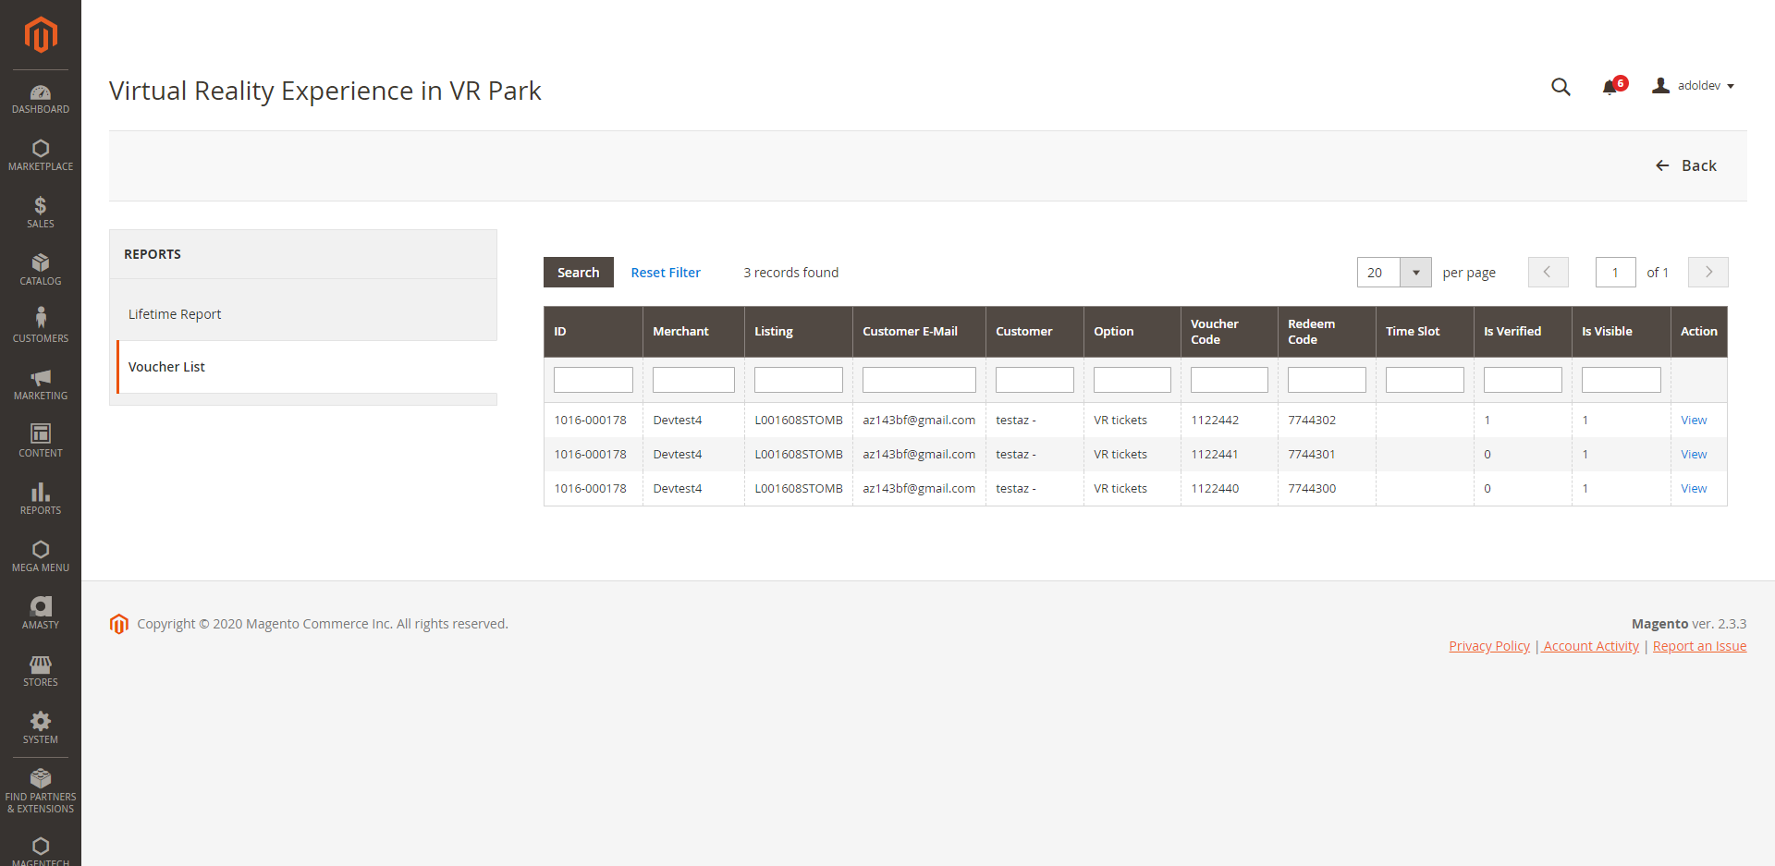Click the ID filter input
1775x866 pixels.
point(594,380)
